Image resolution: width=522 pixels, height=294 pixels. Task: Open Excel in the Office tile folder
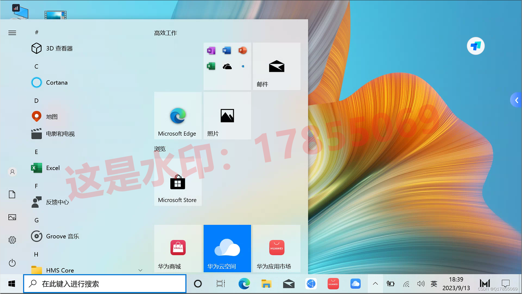pos(211,66)
